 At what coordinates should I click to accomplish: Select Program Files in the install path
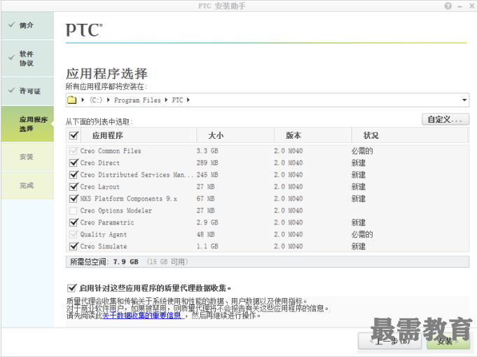click(x=137, y=100)
